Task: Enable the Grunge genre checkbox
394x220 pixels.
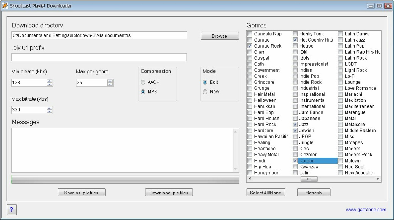Action: (250, 88)
